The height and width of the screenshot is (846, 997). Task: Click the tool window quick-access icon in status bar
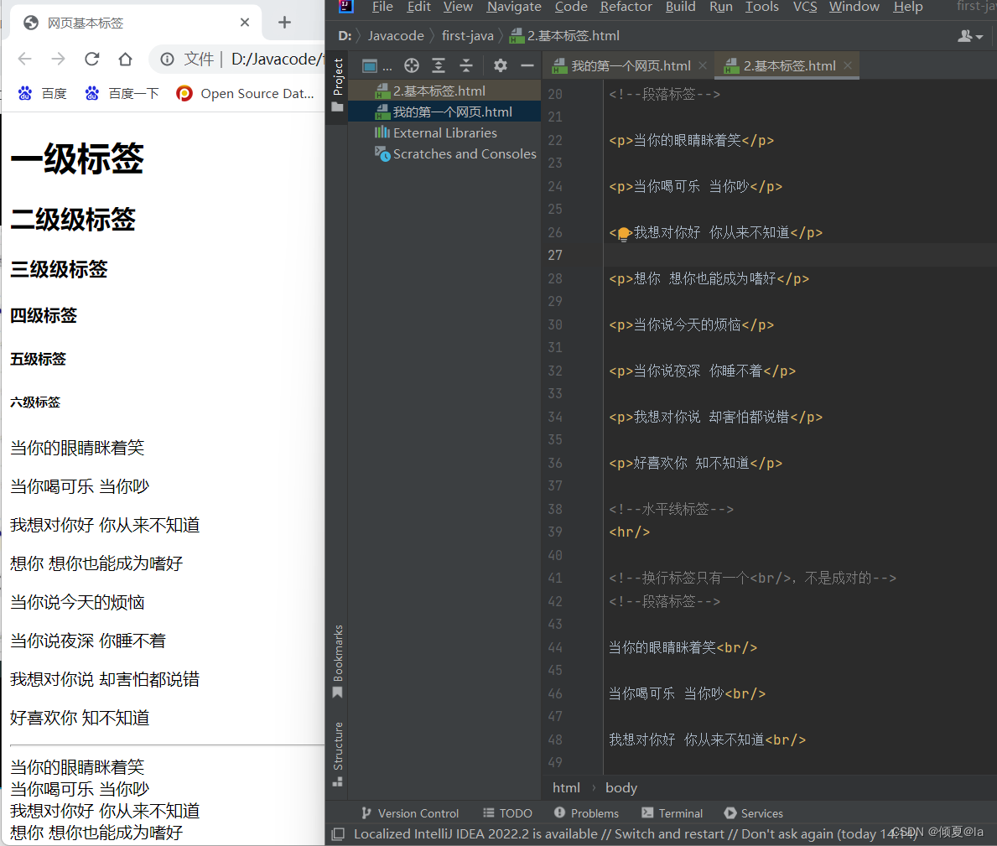[x=338, y=834]
